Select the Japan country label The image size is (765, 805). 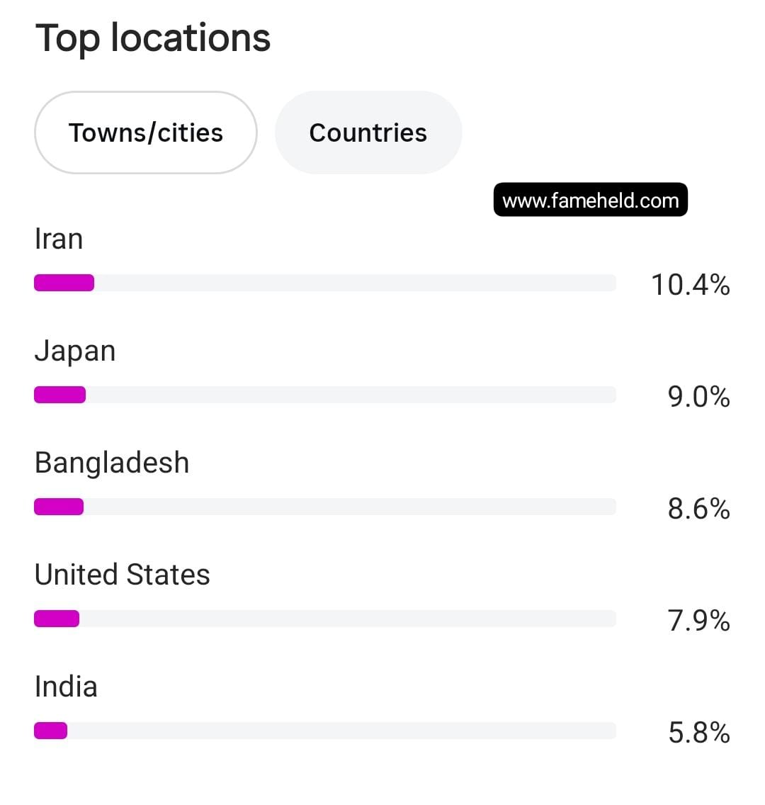(75, 351)
